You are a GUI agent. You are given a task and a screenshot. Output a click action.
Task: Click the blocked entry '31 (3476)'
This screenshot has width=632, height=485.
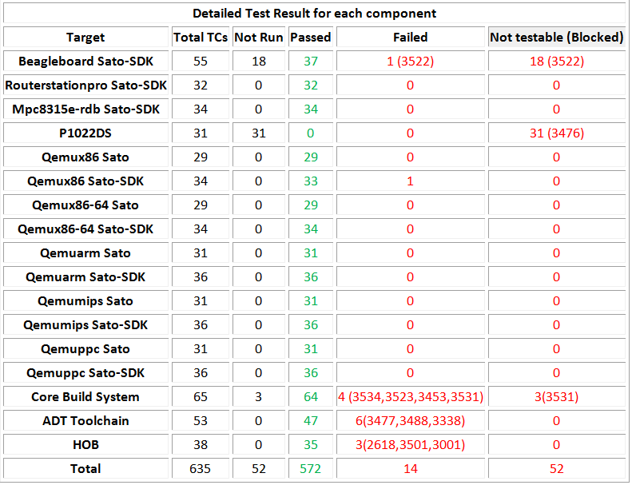[x=556, y=133]
